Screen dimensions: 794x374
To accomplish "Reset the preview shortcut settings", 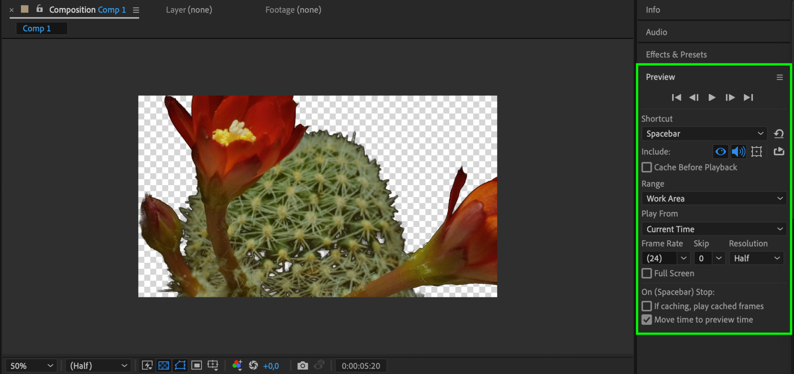I will (x=778, y=134).
